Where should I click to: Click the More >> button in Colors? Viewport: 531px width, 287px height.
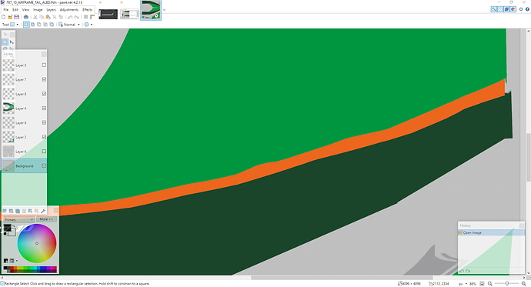coord(46,219)
